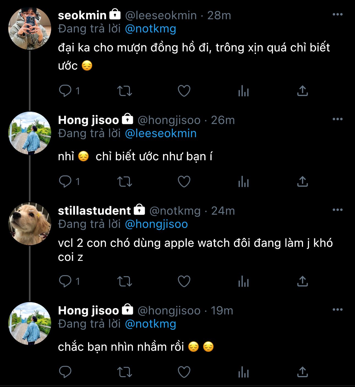This screenshot has width=355, height=387.
Task: Like Hong jisoo's 26m tweet
Action: (184, 181)
